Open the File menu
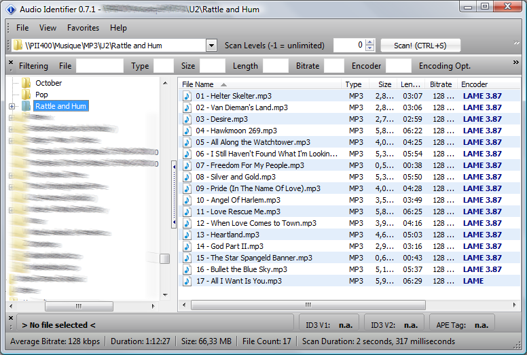This screenshot has width=527, height=355. point(22,28)
